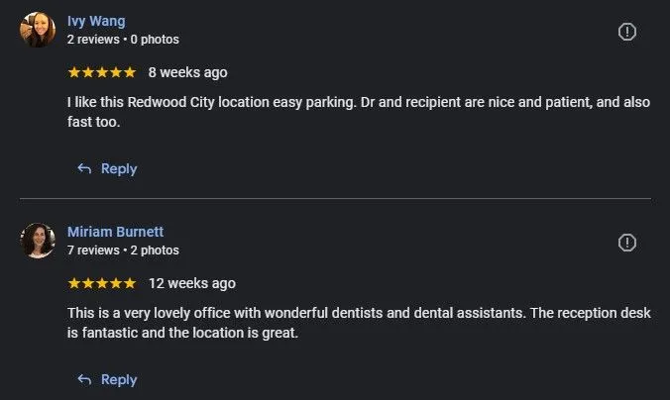670x400 pixels.
Task: Click the "8 weeks ago" timestamp
Action: [187, 72]
